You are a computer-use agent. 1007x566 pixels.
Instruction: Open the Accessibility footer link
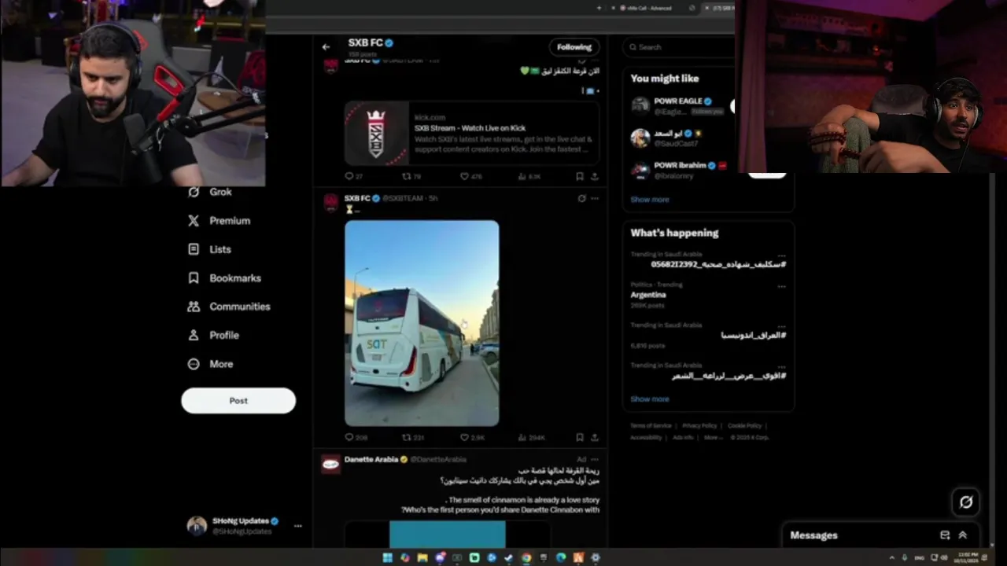[646, 438]
